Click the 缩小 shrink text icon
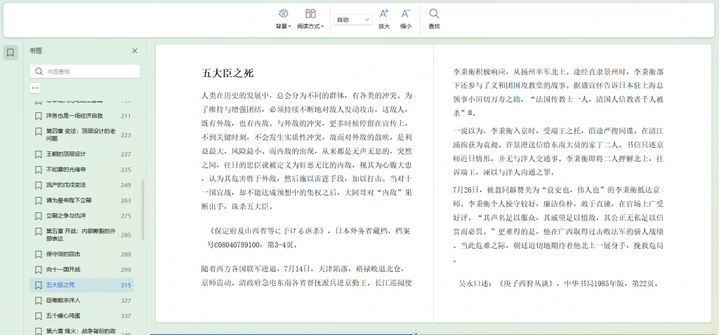 tap(406, 14)
